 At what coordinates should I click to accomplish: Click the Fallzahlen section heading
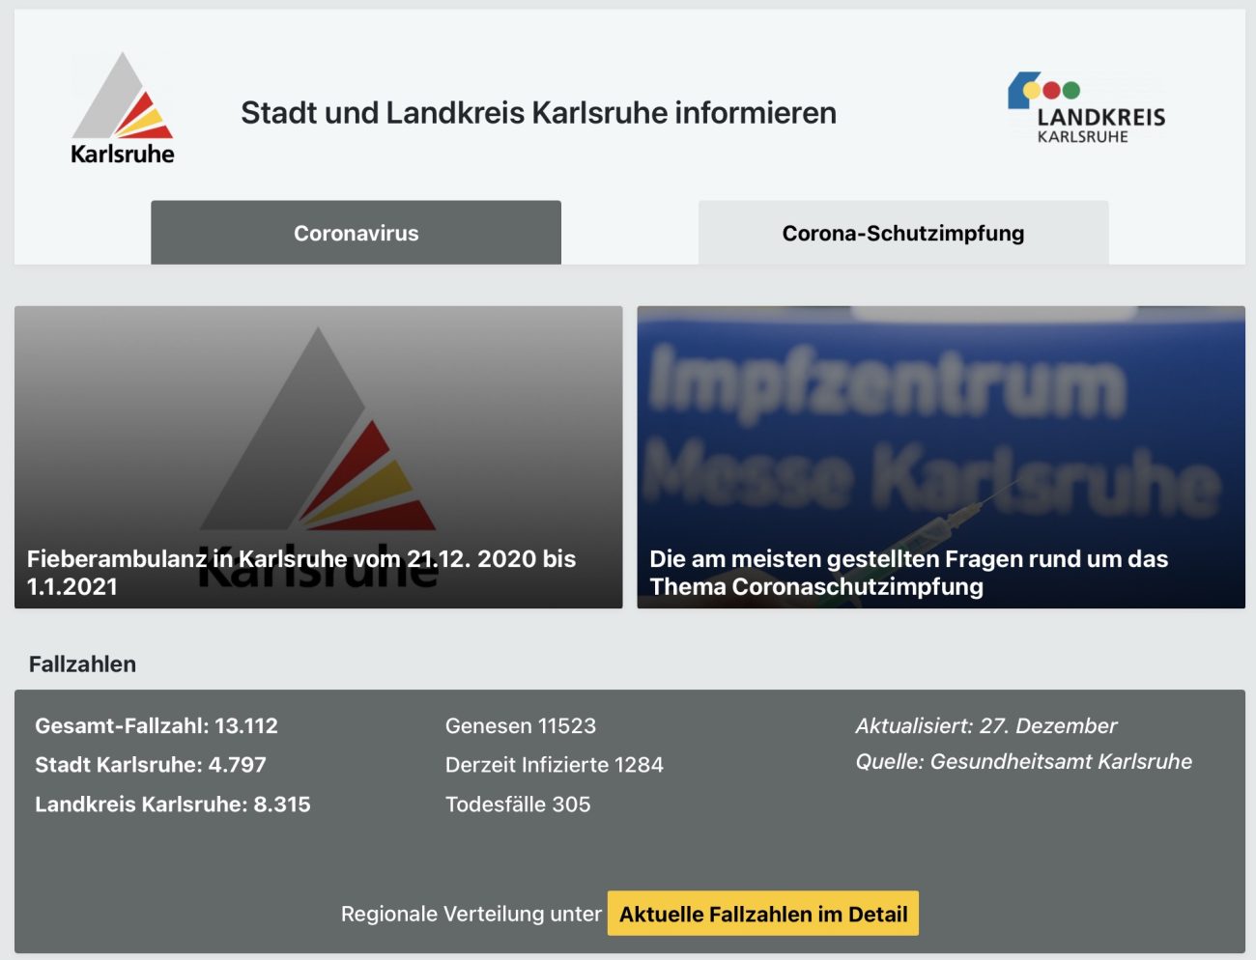(x=82, y=664)
